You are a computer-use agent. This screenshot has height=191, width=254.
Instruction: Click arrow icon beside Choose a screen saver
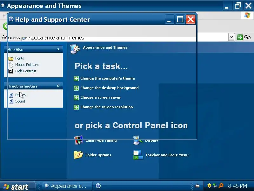[x=76, y=98]
